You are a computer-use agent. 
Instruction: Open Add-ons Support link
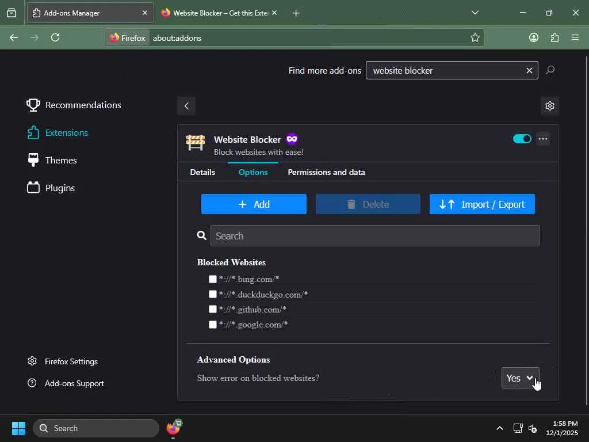click(66, 383)
